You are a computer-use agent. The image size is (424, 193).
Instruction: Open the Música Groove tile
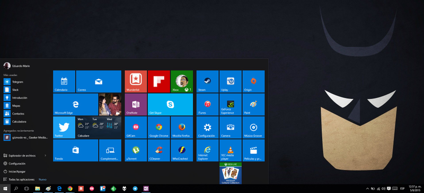254,127
